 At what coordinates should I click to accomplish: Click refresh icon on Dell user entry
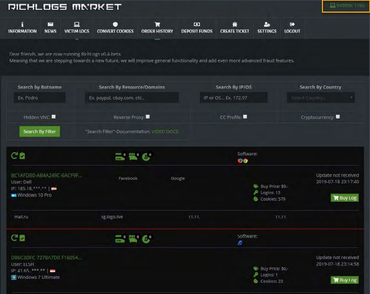click(14, 156)
